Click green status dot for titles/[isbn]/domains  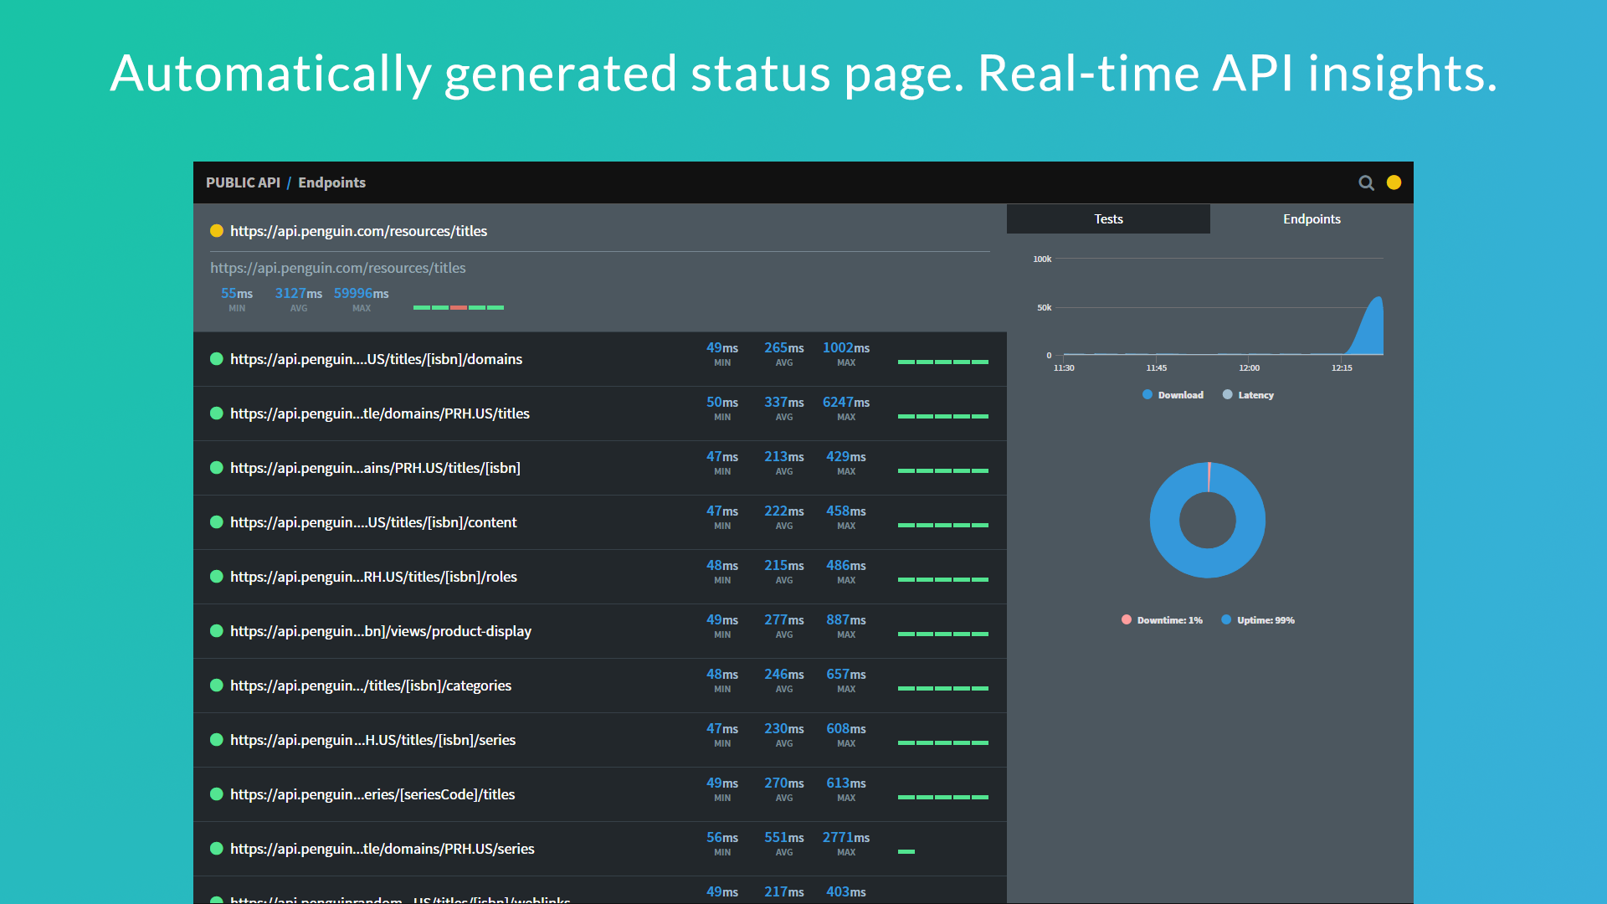(217, 359)
